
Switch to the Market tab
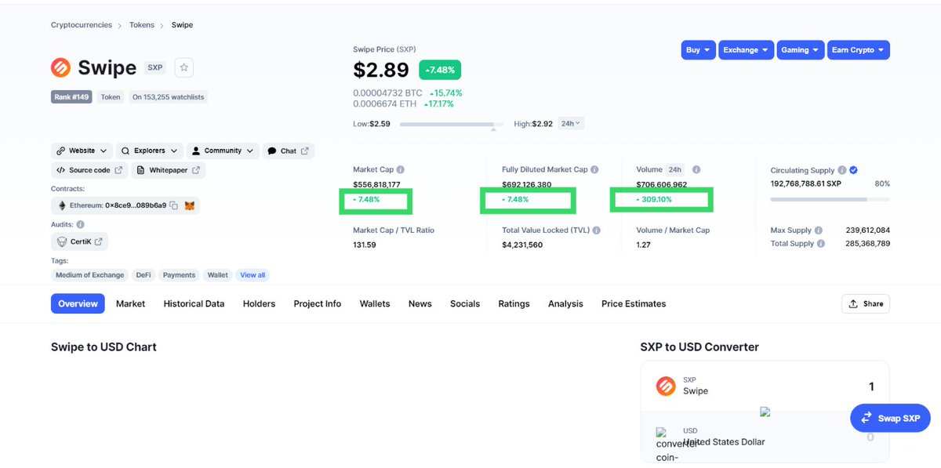click(130, 304)
